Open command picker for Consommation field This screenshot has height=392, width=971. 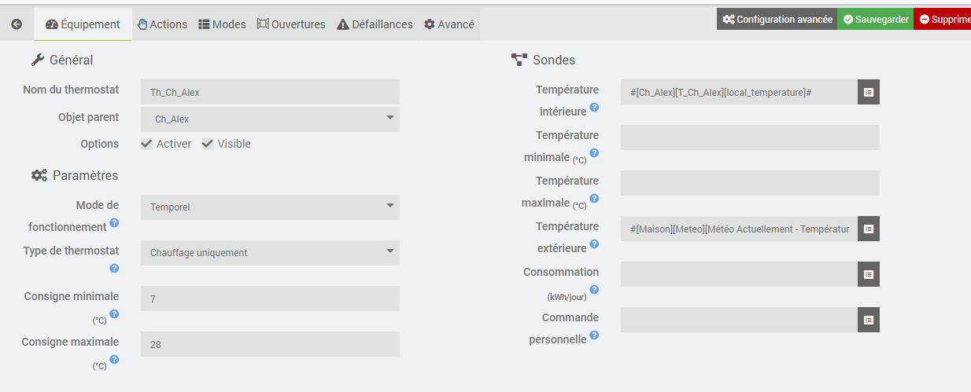pyautogui.click(x=869, y=274)
